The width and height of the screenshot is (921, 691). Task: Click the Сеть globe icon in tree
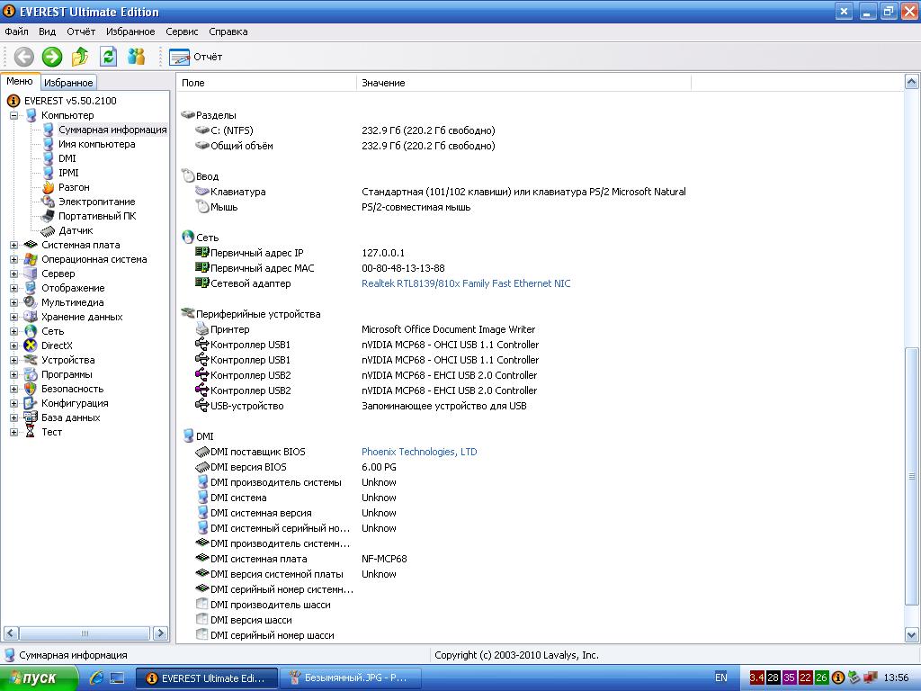pos(31,331)
